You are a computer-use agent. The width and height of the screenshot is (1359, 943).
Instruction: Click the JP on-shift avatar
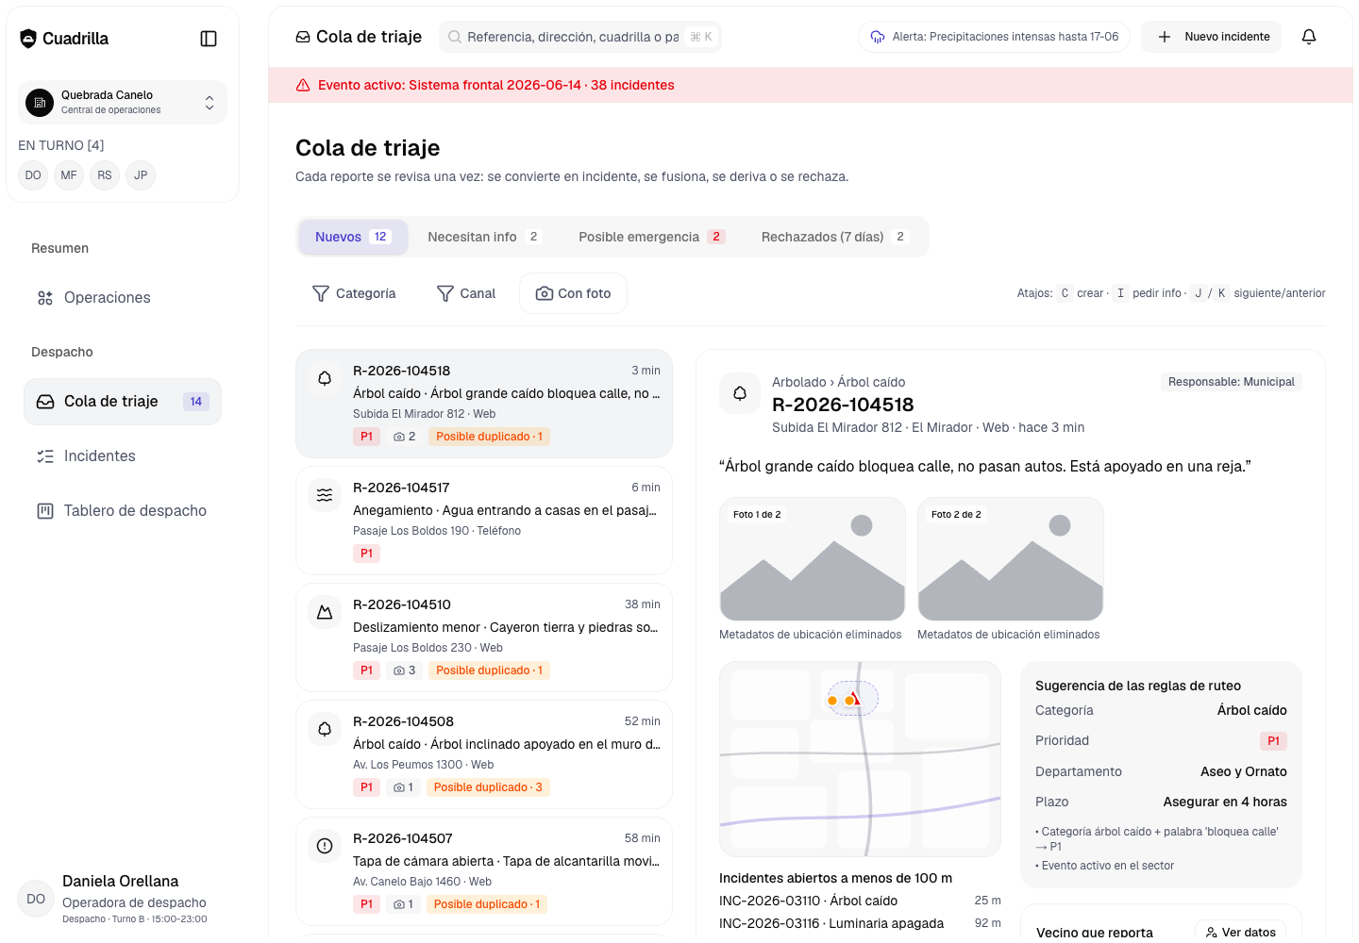(141, 175)
